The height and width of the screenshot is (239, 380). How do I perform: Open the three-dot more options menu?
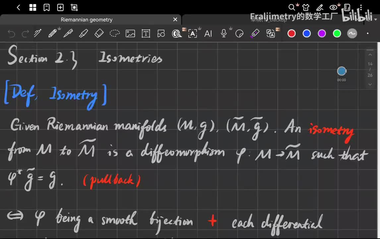pos(361,8)
